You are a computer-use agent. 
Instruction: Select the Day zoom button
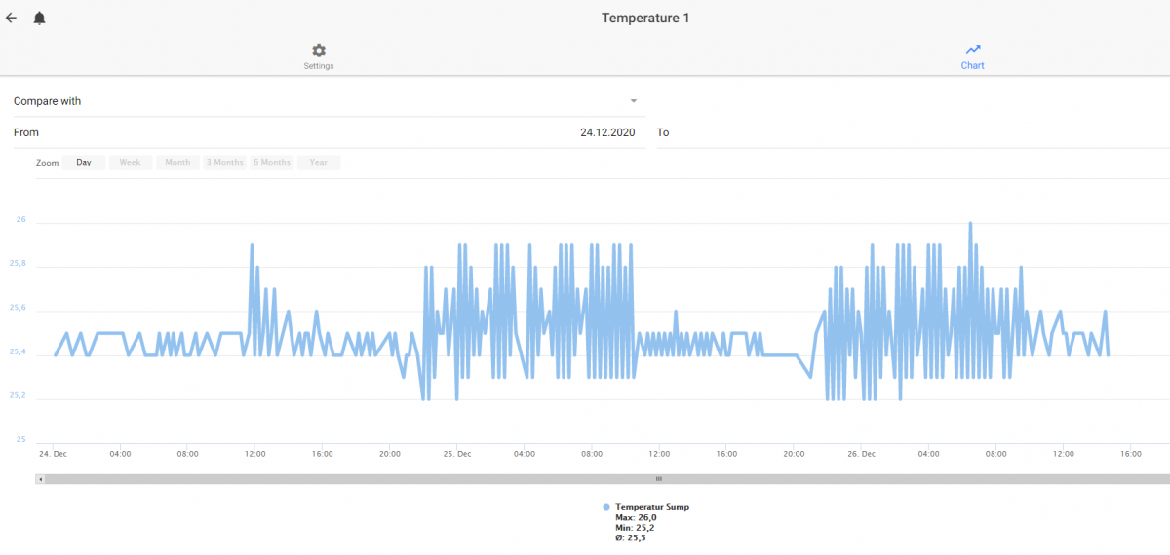[84, 163]
